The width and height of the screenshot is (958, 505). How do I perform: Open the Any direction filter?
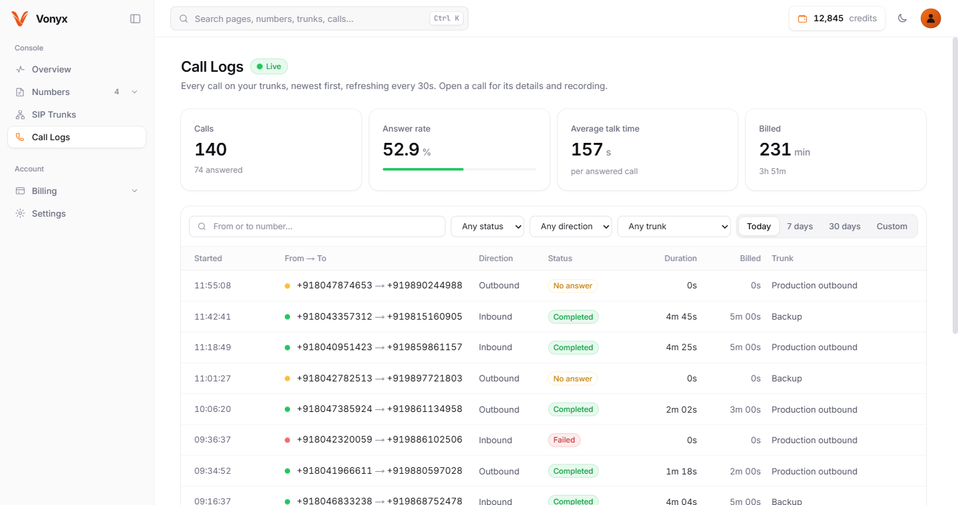click(x=571, y=227)
